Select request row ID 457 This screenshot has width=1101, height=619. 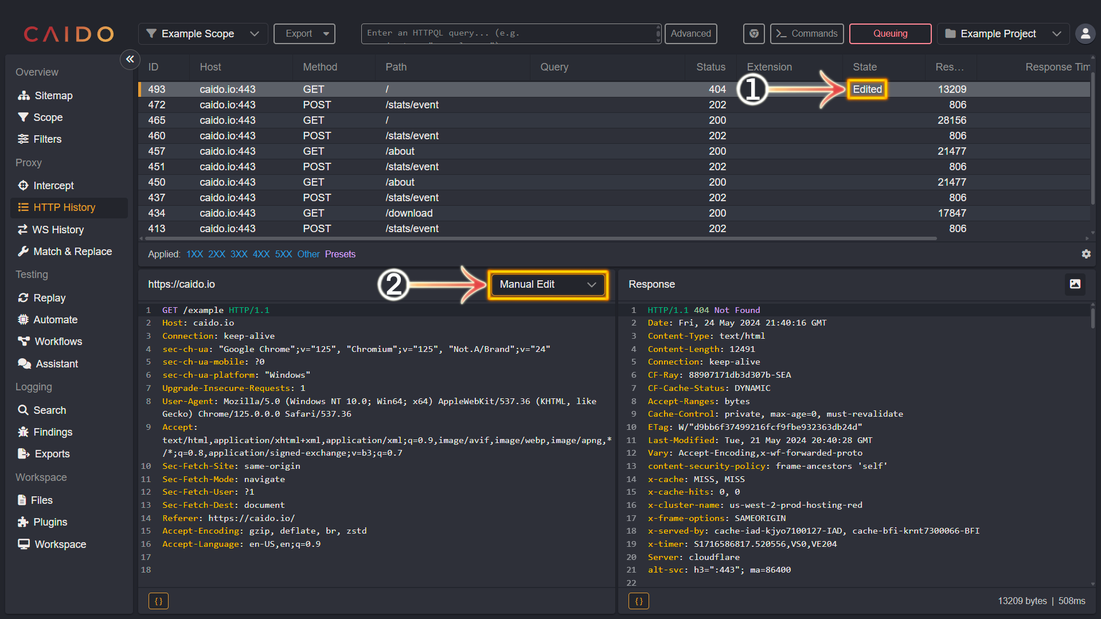coord(614,151)
